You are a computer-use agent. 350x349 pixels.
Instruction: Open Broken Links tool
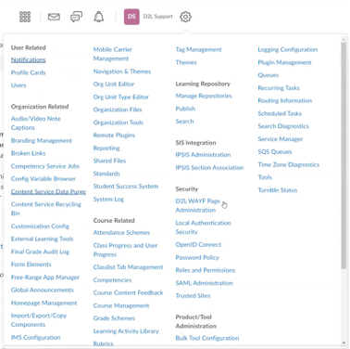click(x=29, y=153)
